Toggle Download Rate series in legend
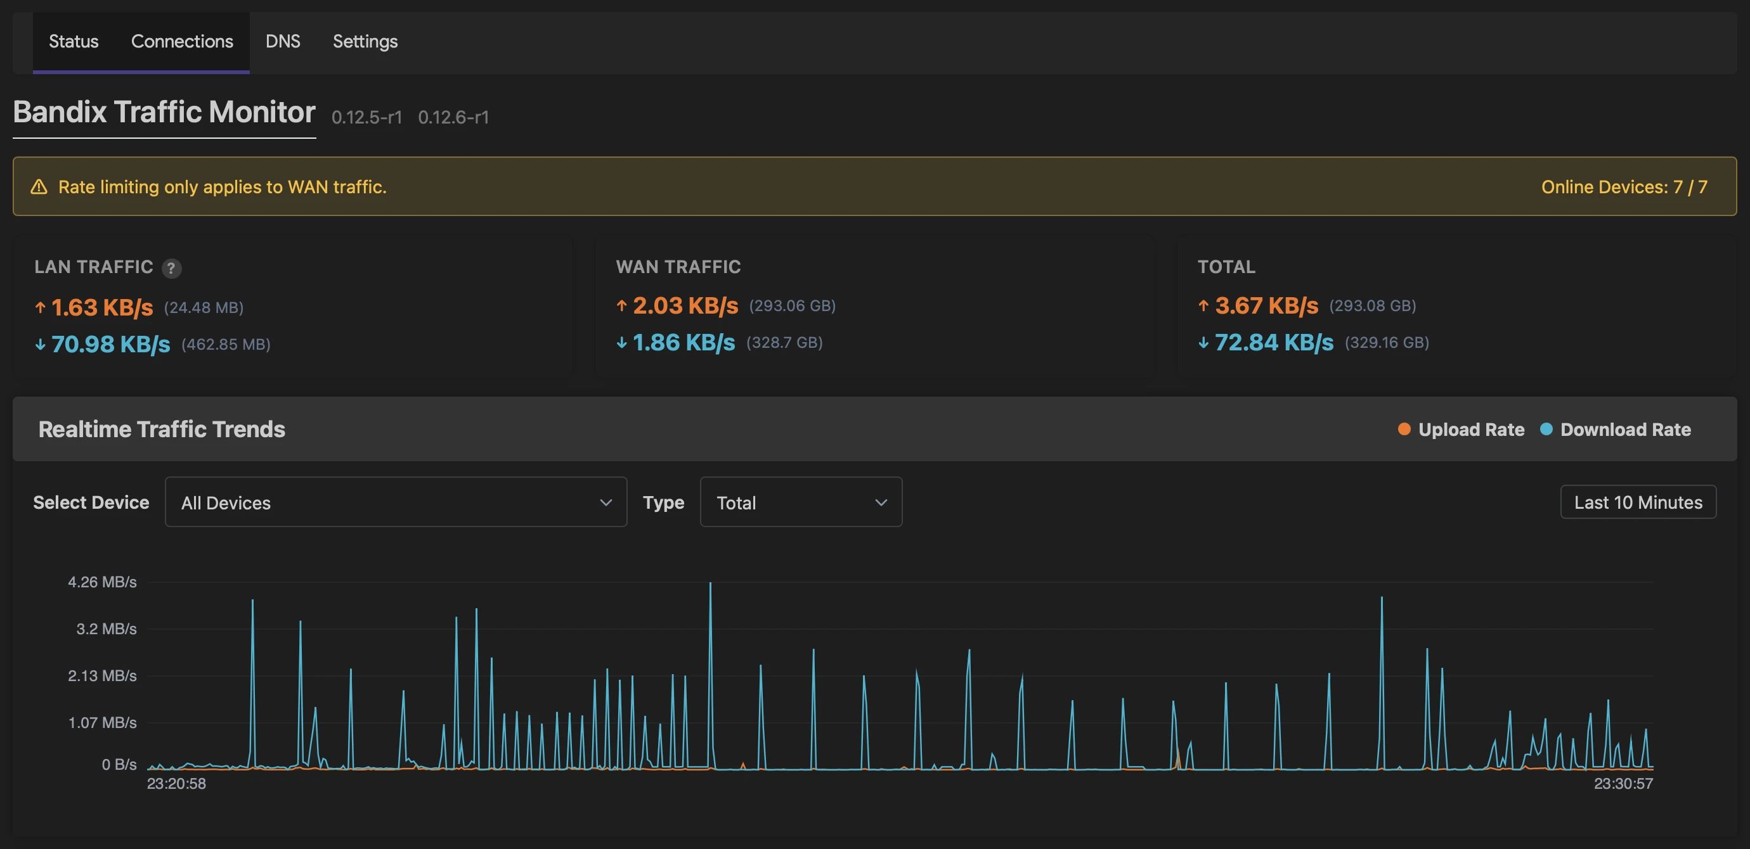The image size is (1750, 849). 1625,430
